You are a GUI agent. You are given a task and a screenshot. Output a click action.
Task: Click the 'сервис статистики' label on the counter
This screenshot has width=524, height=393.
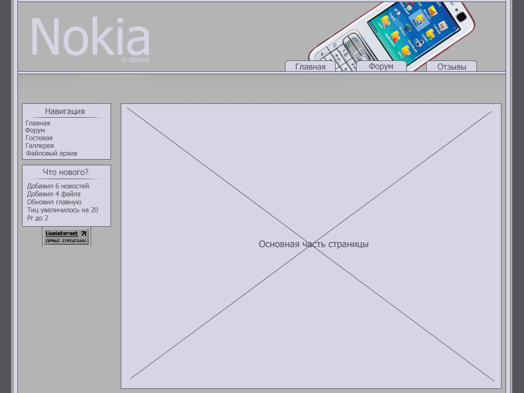point(65,240)
